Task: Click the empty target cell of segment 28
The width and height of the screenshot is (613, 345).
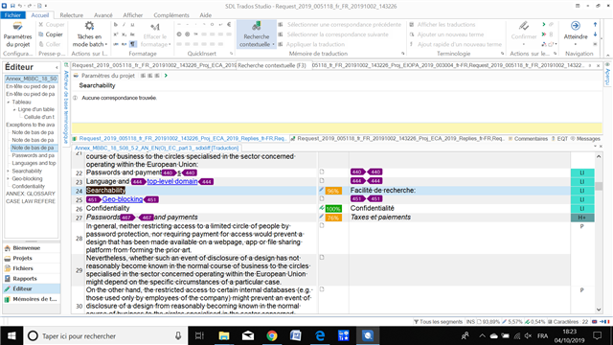Action: click(460, 238)
